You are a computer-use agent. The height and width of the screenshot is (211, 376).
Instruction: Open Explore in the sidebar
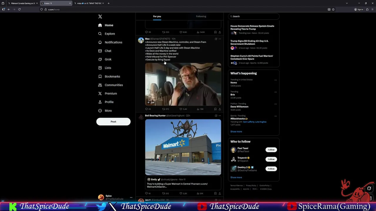(107, 34)
